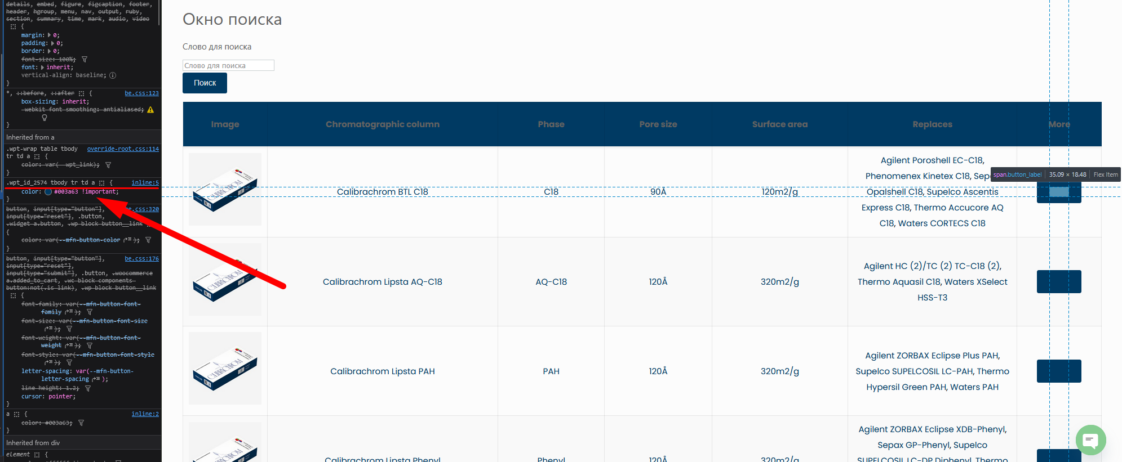Click the yellow warning icon beside -webkit-font-smoothing
Image resolution: width=1122 pixels, height=462 pixels.
click(150, 110)
